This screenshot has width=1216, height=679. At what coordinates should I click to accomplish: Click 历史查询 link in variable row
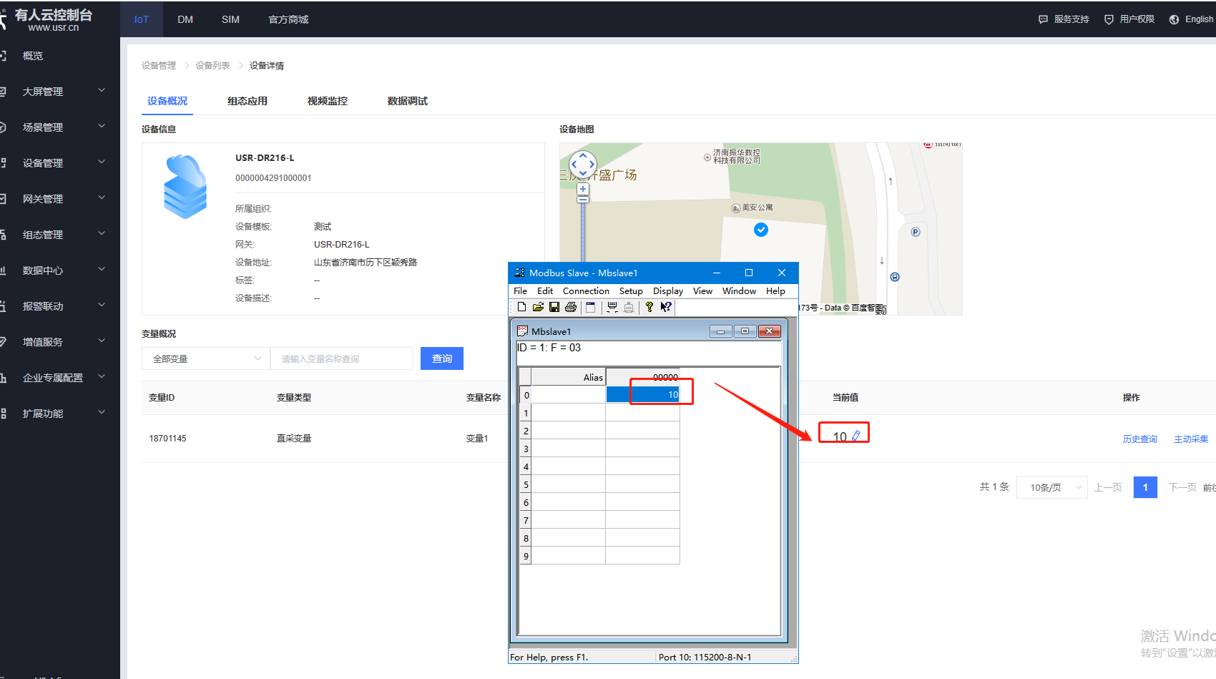point(1140,439)
